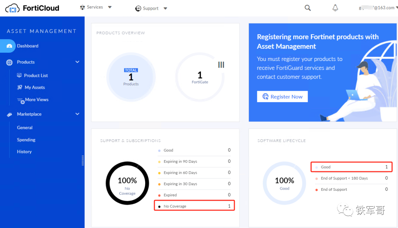Click the red End of Support legend dot
This screenshot has width=398, height=228.
pos(317,190)
